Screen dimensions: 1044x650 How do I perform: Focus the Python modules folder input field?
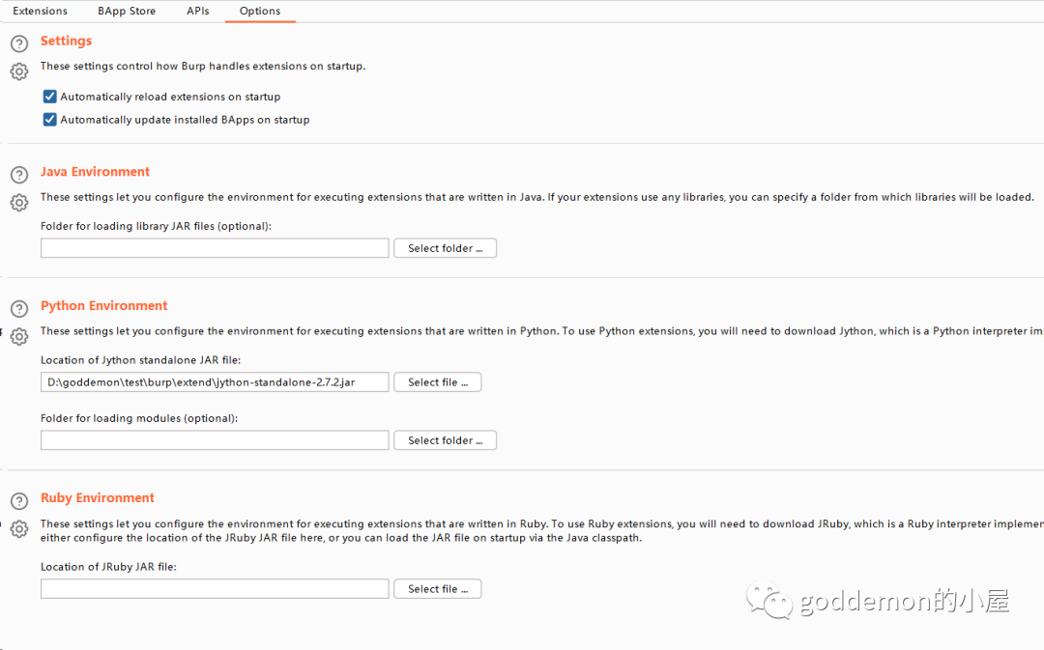215,440
